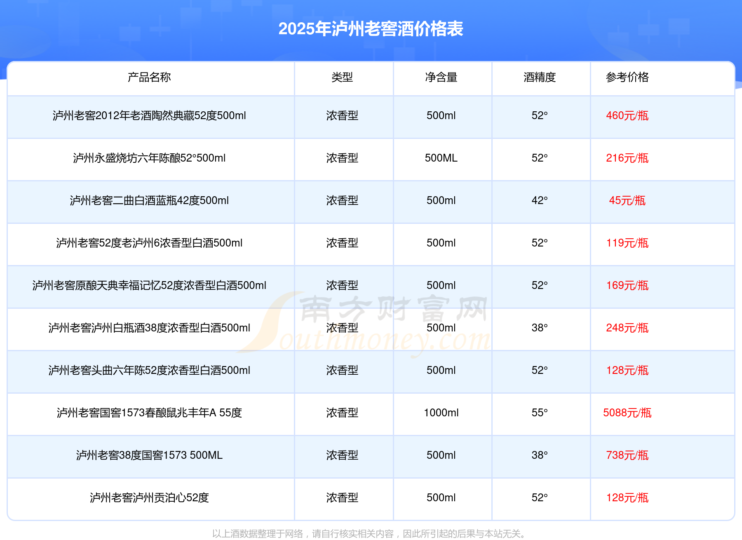
Task: Click the 42° alcohol cell
Action: tap(540, 201)
